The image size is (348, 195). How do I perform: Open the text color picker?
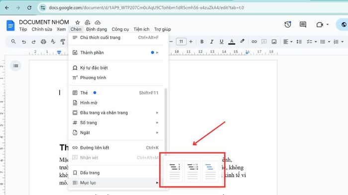(232, 42)
